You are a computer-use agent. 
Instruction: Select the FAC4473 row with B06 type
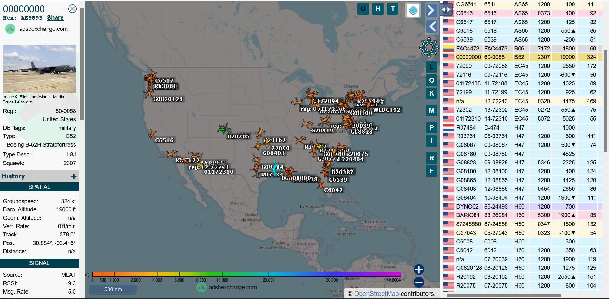tap(523, 49)
